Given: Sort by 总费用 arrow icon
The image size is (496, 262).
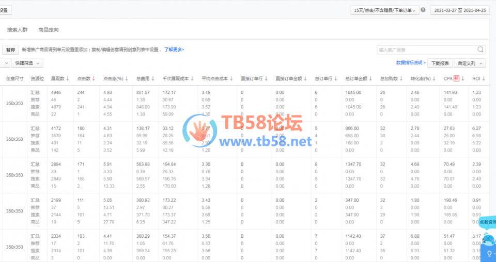Looking at the screenshot, I should coord(154,79).
